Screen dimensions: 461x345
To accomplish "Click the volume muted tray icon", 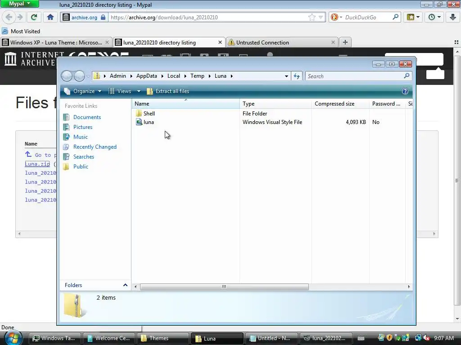I will point(426,338).
